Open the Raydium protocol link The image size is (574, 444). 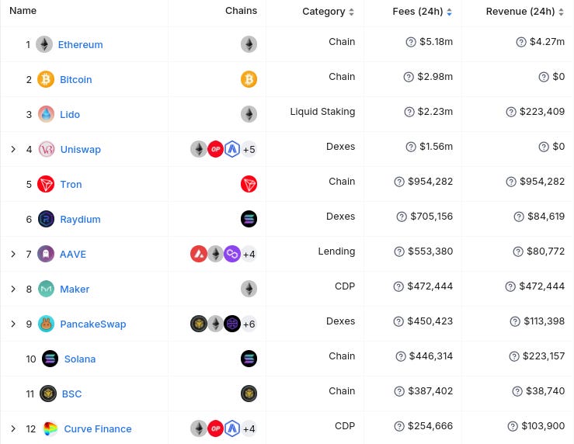[x=80, y=219]
